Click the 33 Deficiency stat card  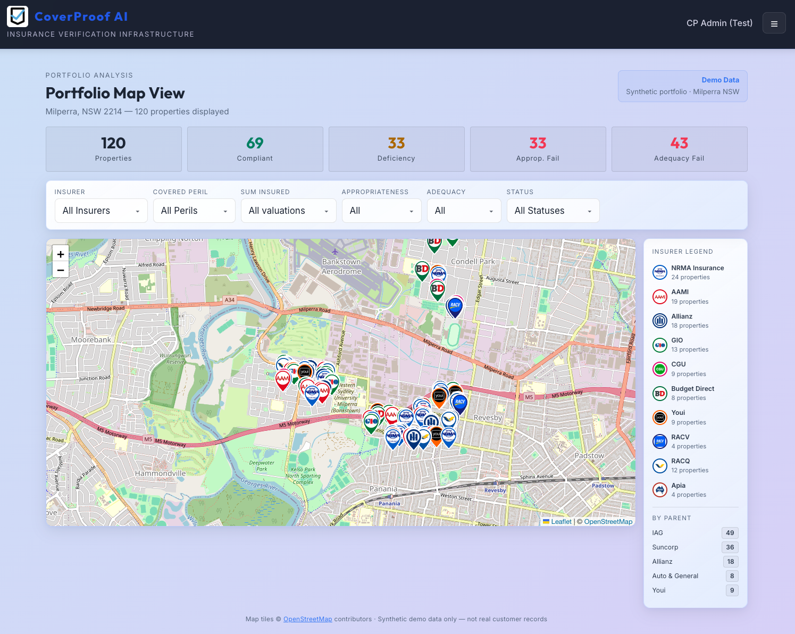(x=397, y=149)
